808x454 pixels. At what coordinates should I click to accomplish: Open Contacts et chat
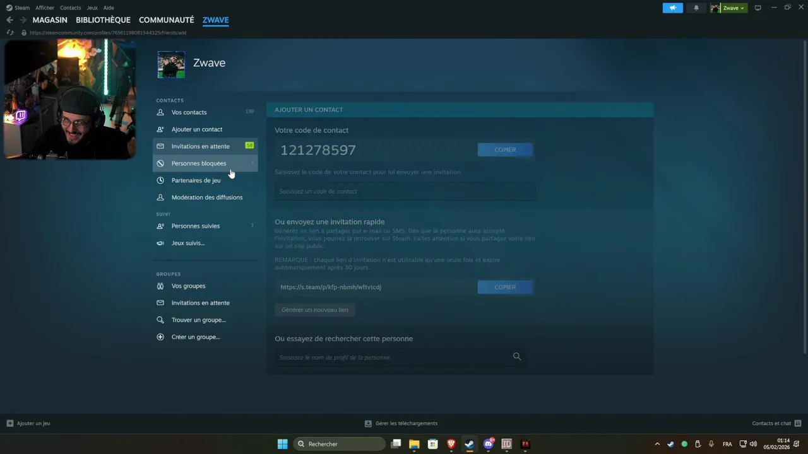pos(776,423)
